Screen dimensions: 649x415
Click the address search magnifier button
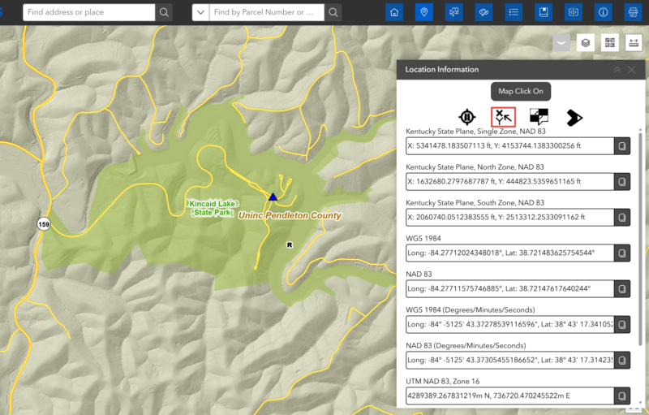click(x=165, y=12)
